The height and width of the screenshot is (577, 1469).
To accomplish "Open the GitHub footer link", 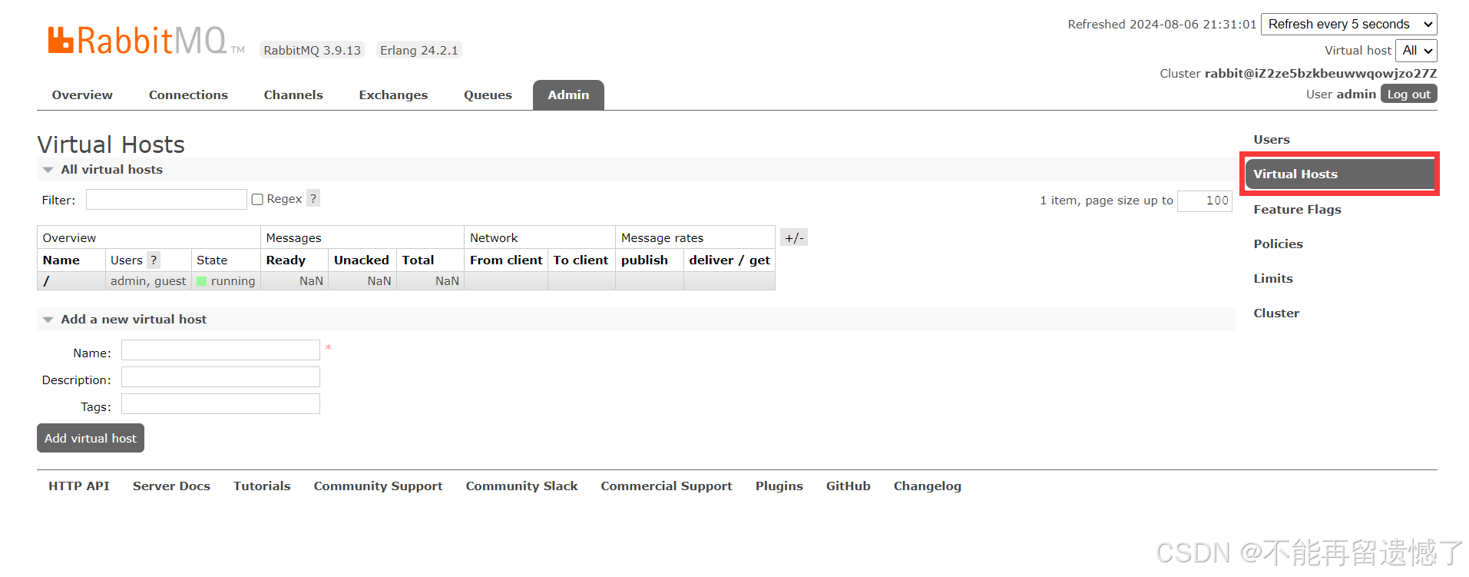I will (848, 486).
